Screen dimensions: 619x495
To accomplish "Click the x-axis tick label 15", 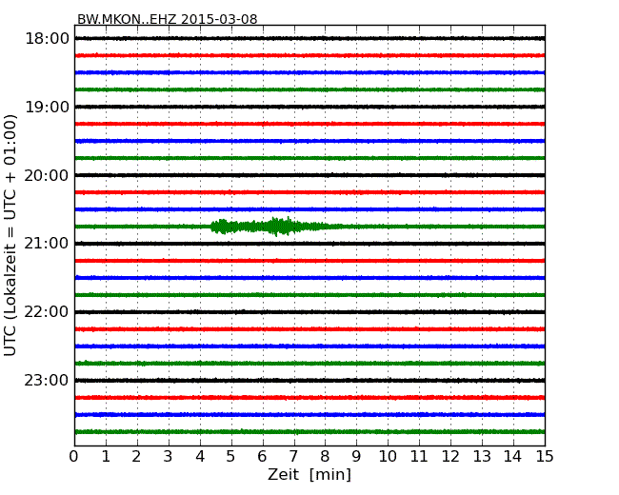I will tap(545, 457).
